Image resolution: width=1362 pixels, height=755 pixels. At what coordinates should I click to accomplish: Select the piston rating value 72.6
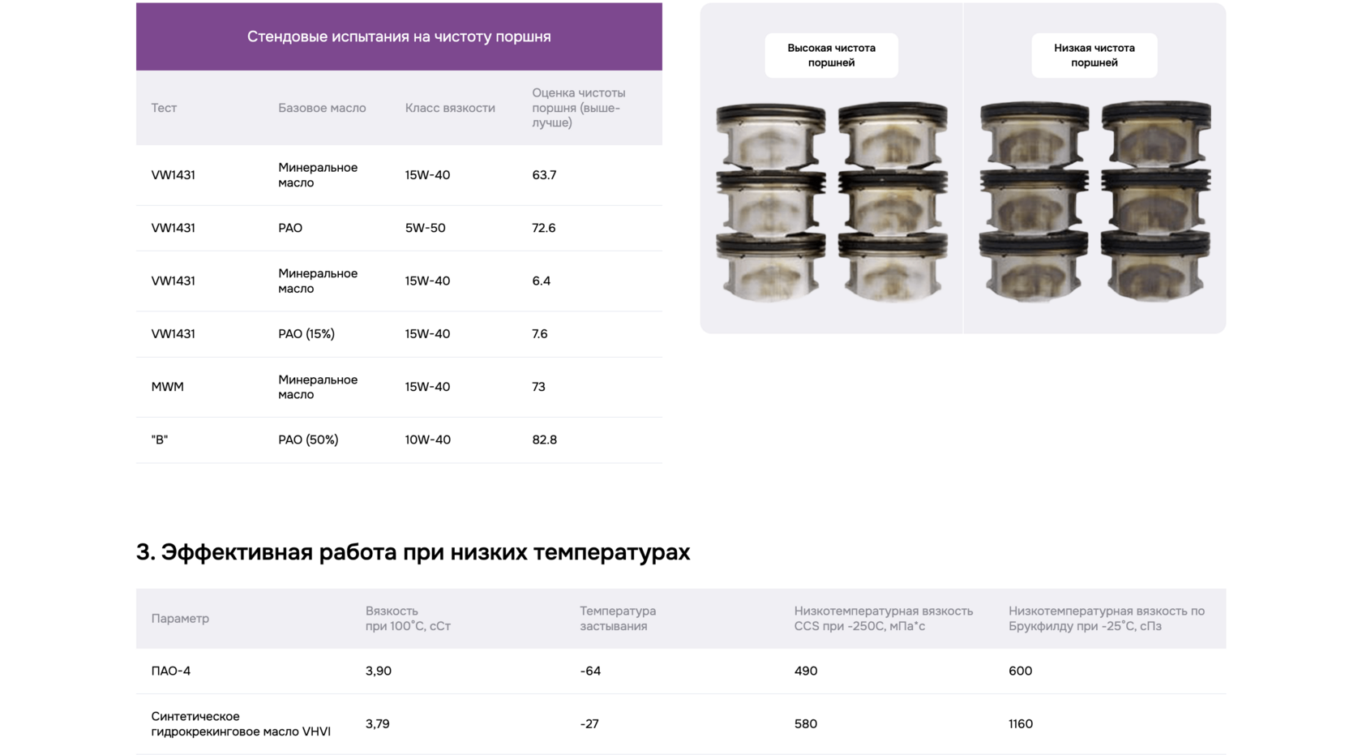coord(544,228)
